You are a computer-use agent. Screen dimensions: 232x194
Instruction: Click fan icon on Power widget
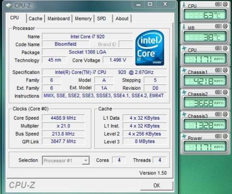184,137
